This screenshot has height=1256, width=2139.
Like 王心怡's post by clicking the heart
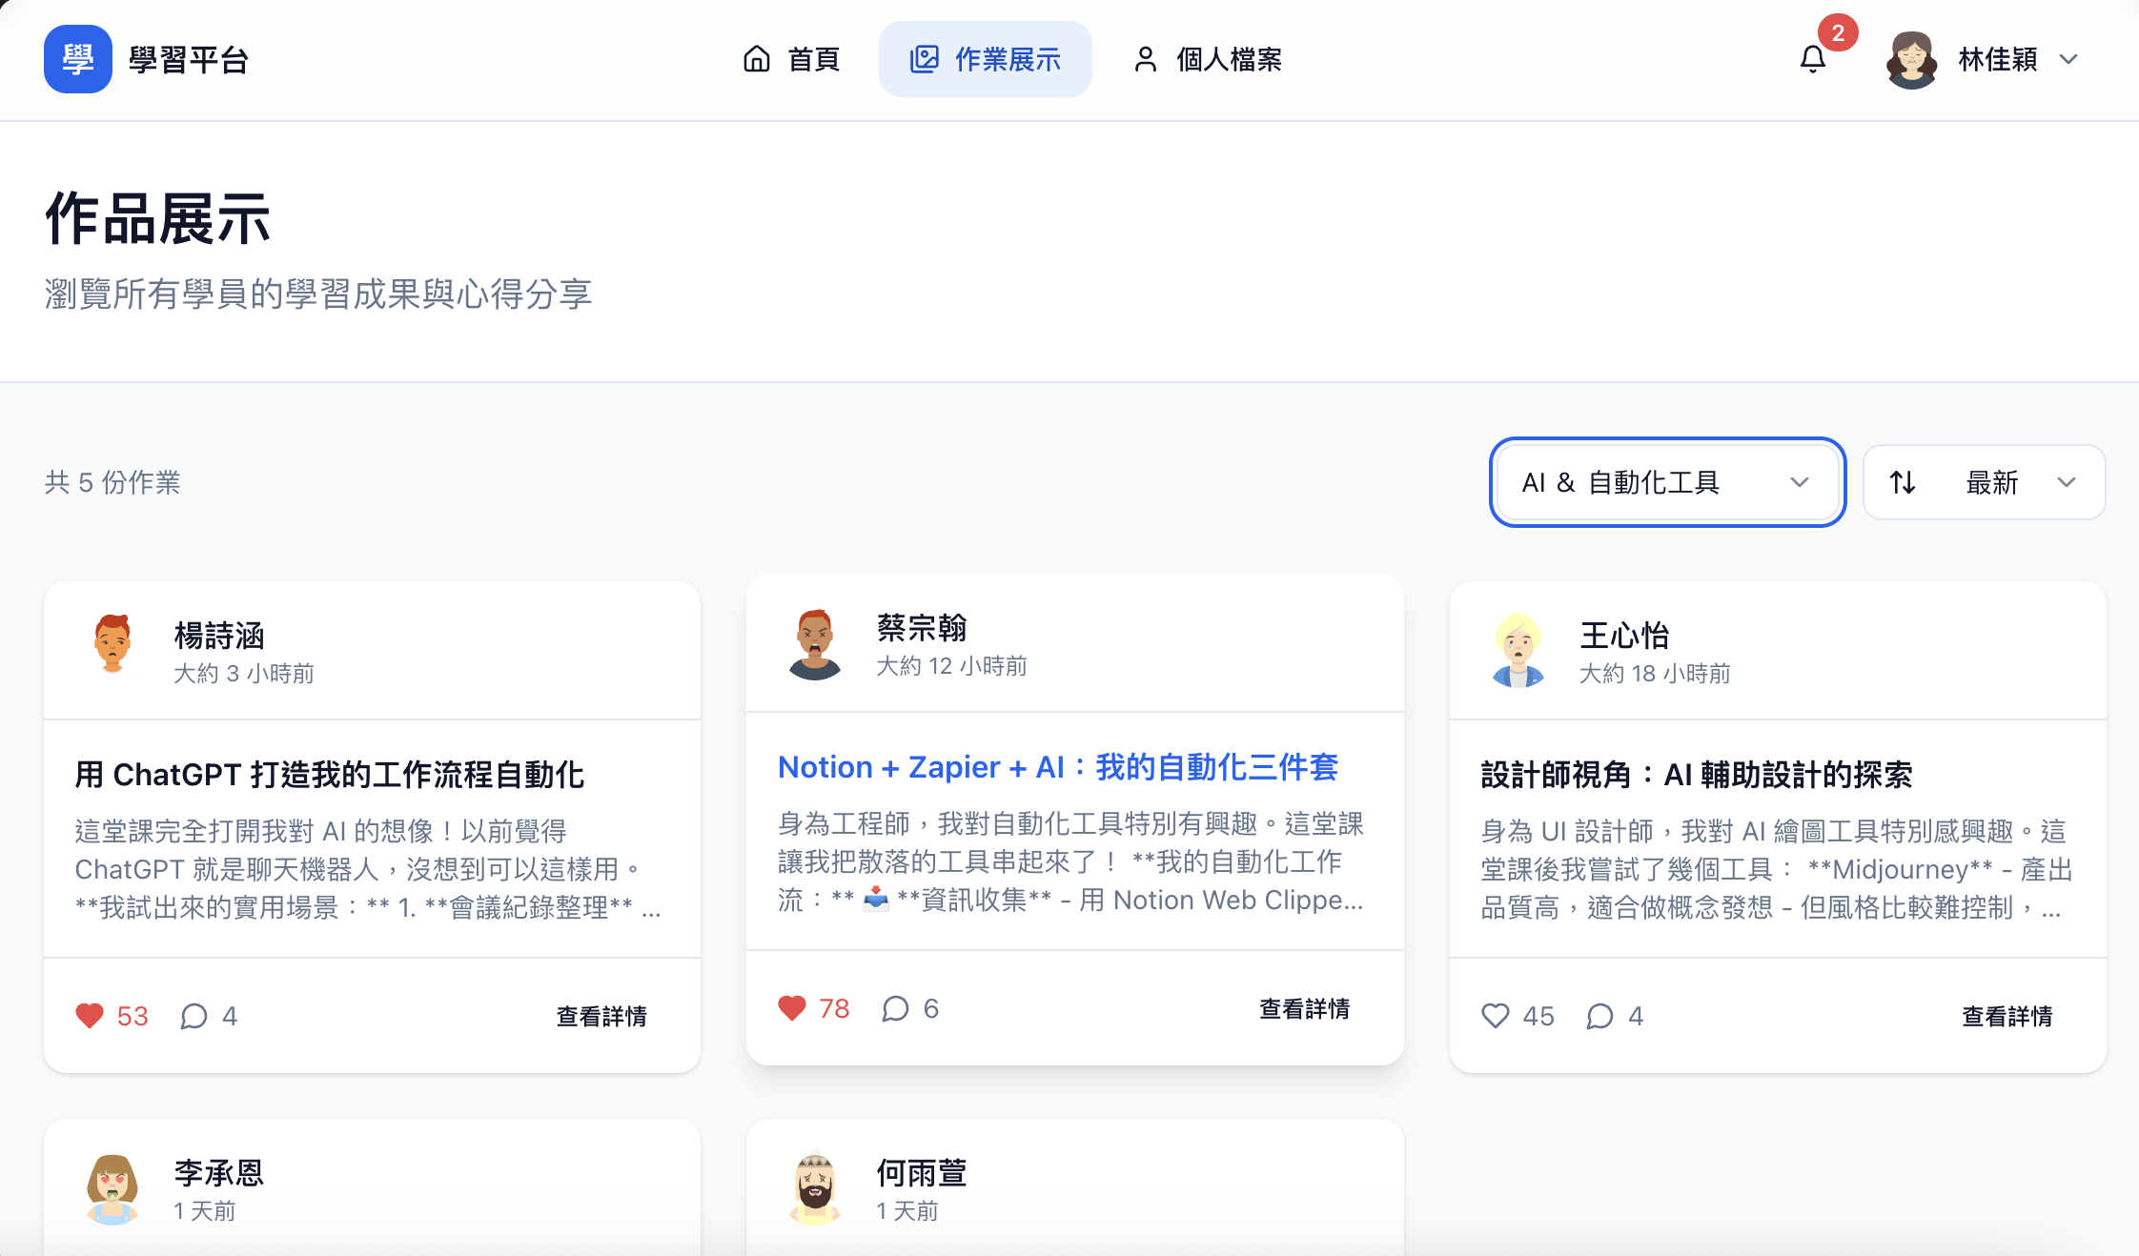[1495, 1016]
